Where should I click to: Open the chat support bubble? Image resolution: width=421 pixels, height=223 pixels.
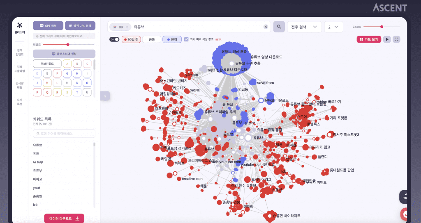405,214
